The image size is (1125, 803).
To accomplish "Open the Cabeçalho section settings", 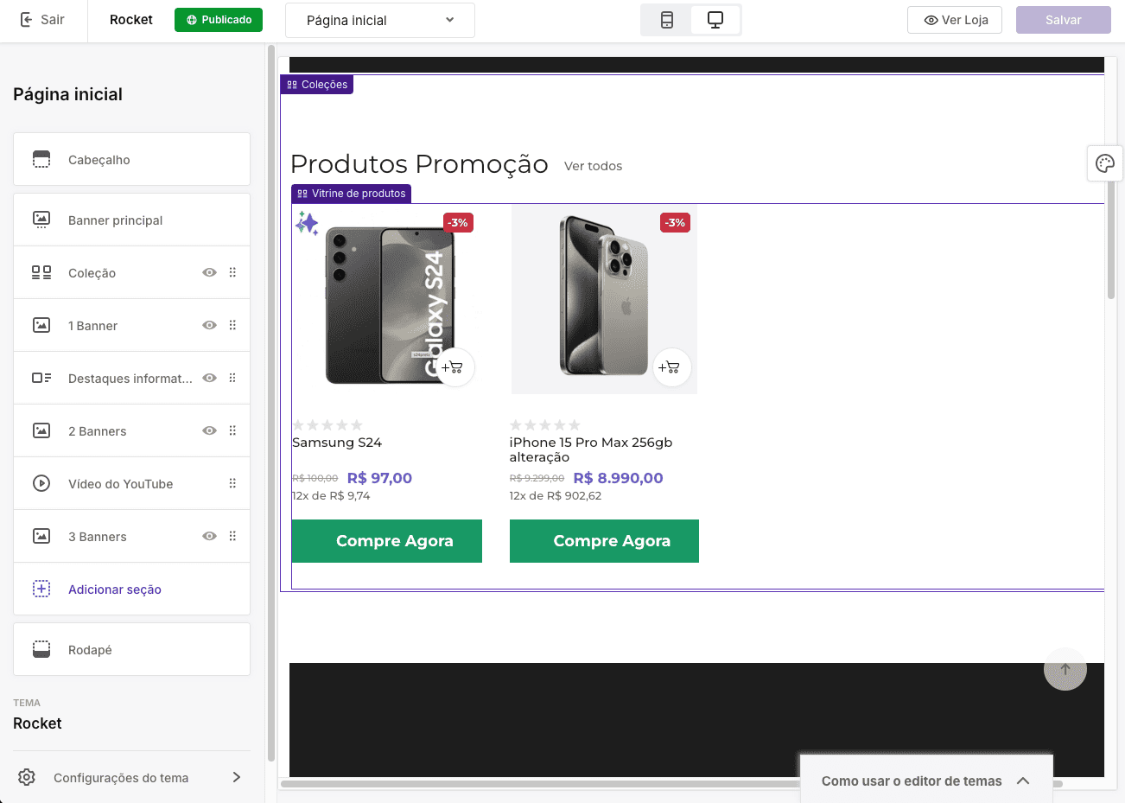I will point(131,159).
